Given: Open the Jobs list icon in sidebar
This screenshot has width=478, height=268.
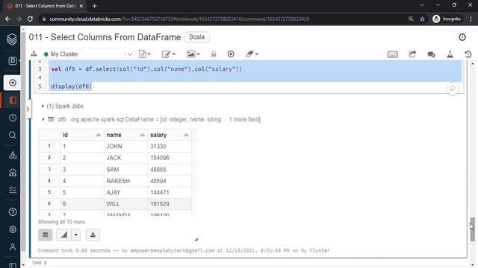Looking at the screenshot, I should 13,190.
